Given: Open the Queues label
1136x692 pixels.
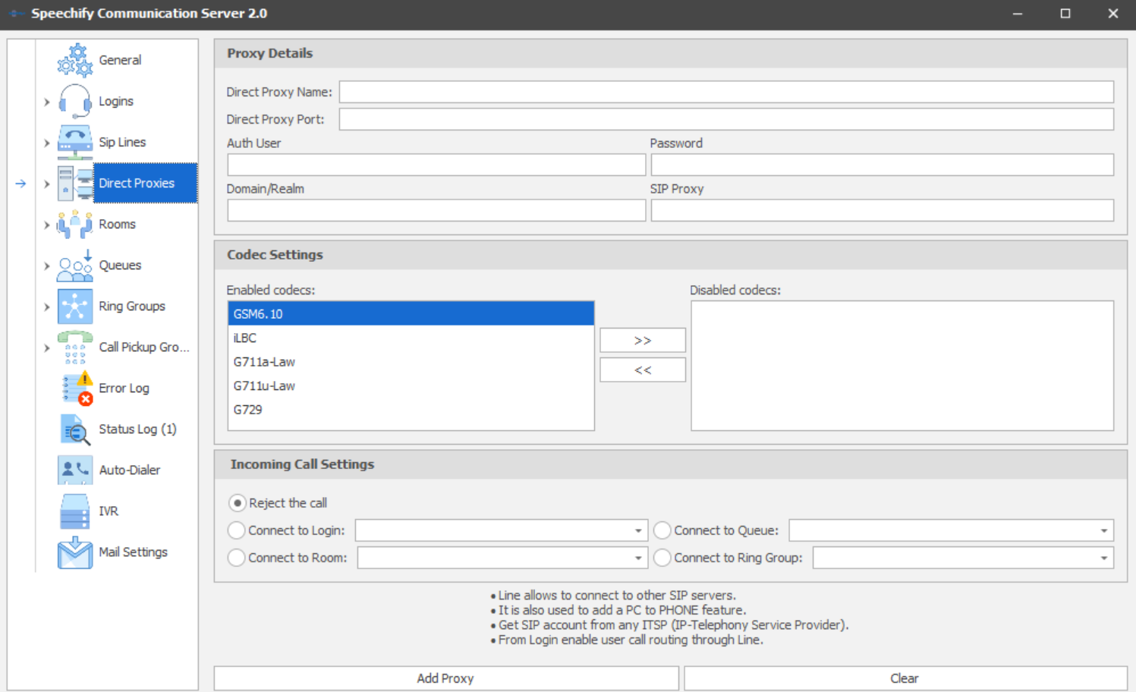Looking at the screenshot, I should pos(120,265).
